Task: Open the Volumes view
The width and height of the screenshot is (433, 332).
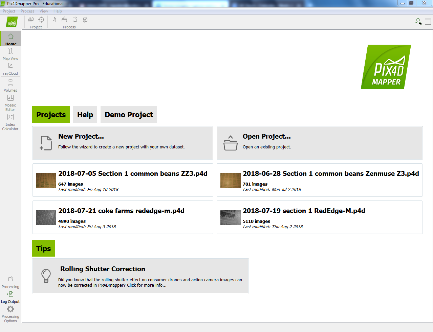Action: (10, 86)
